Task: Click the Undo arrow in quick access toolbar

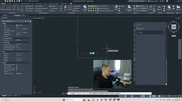Action: click(21, 1)
